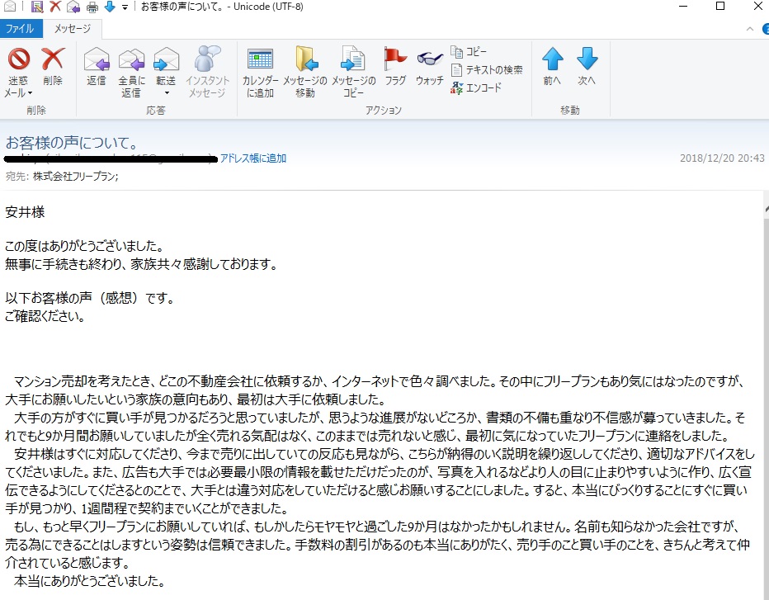Reply using the 返信 icon

96,67
